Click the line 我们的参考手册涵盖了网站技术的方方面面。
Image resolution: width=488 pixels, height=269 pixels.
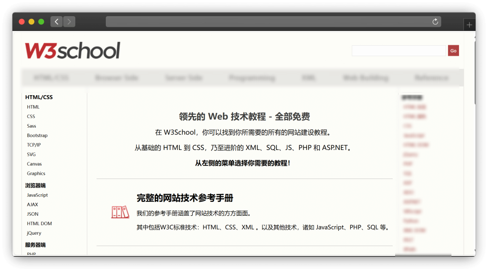(x=193, y=213)
